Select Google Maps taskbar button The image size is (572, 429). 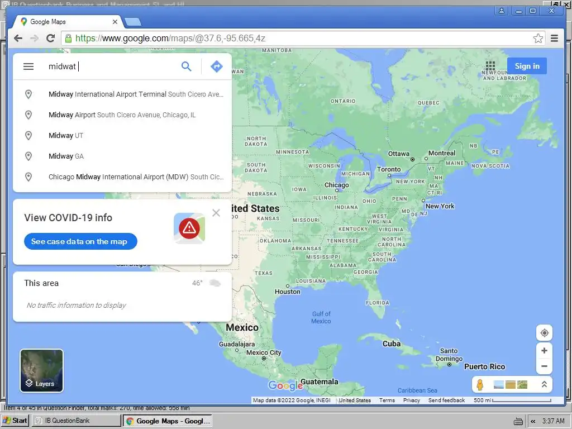[x=168, y=421]
